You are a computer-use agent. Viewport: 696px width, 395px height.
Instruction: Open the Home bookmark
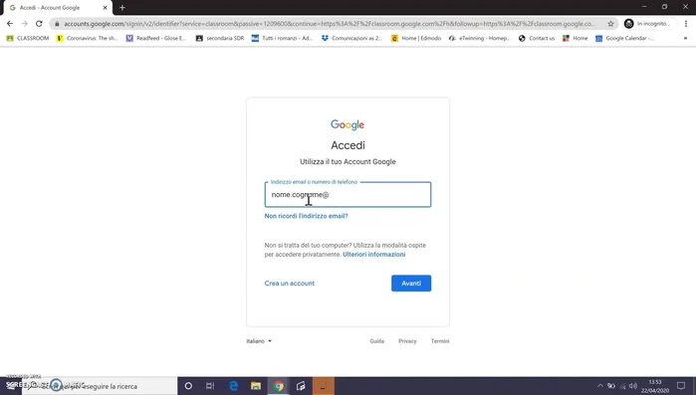[575, 38]
